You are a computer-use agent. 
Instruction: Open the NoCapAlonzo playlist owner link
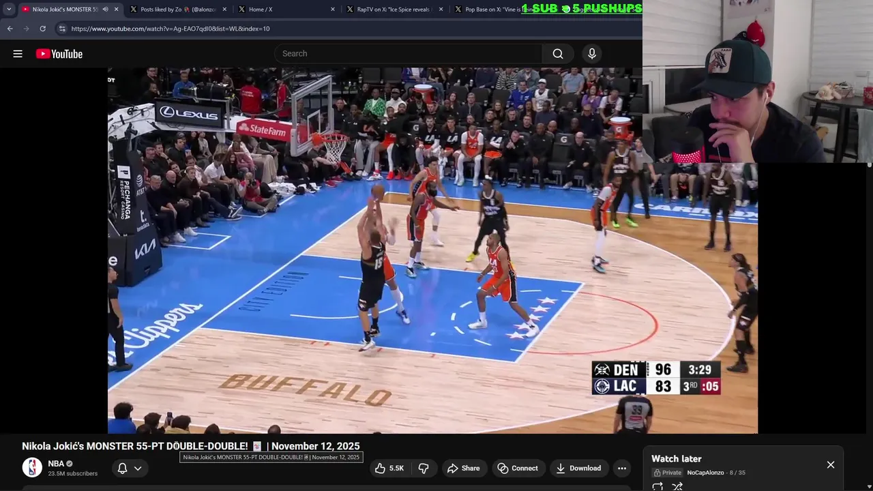click(x=705, y=473)
